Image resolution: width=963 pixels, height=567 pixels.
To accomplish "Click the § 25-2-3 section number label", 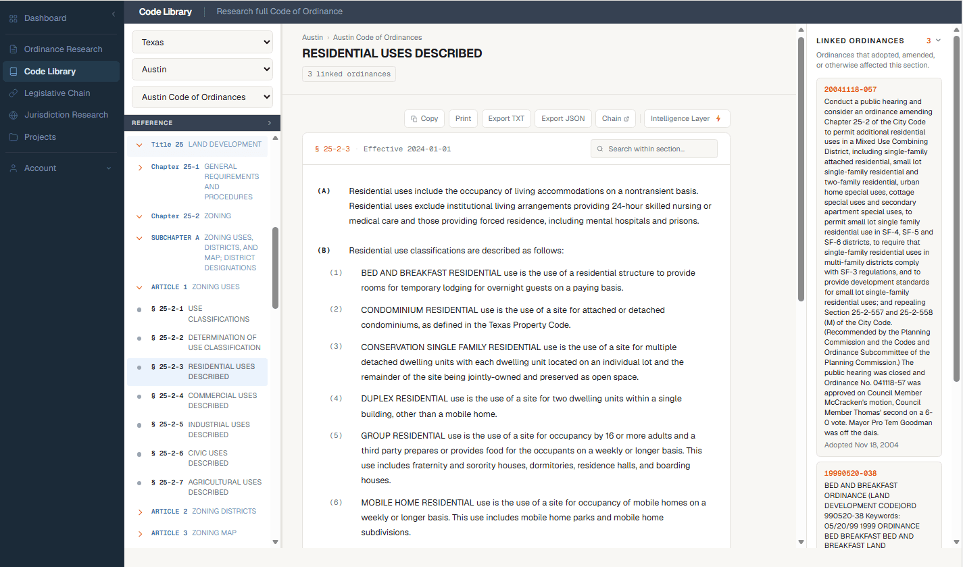I will pos(332,149).
